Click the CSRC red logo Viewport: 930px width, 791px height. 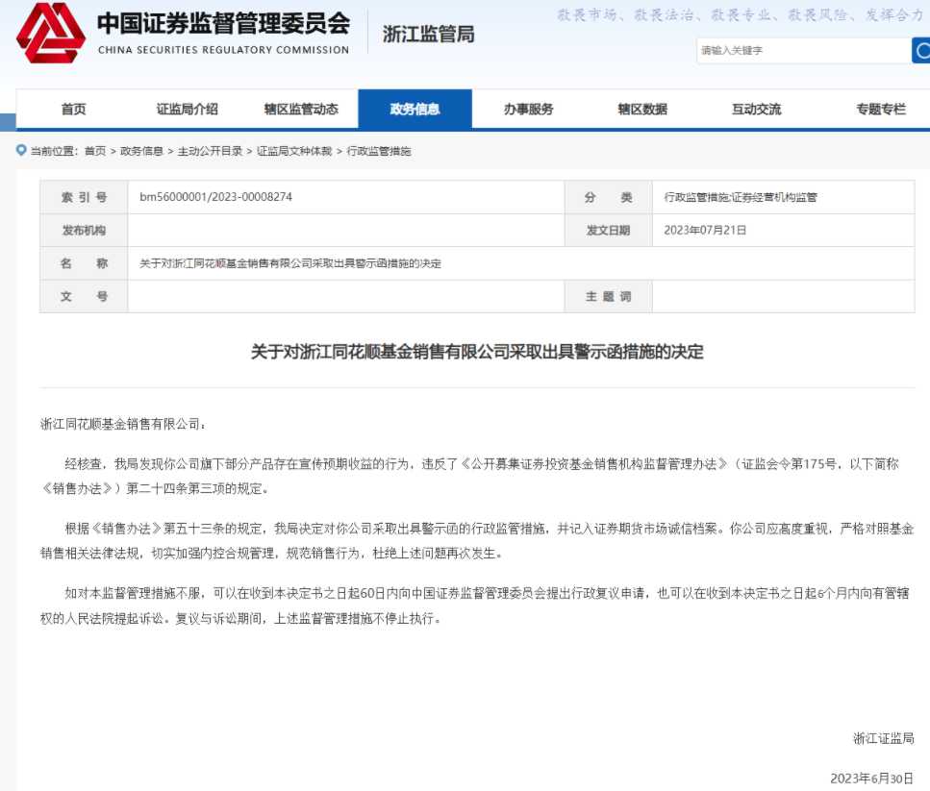[x=51, y=34]
